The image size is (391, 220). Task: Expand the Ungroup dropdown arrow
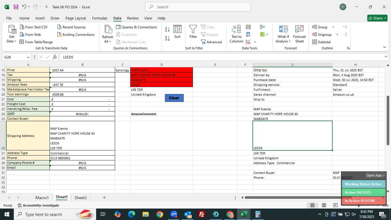pos(337,35)
